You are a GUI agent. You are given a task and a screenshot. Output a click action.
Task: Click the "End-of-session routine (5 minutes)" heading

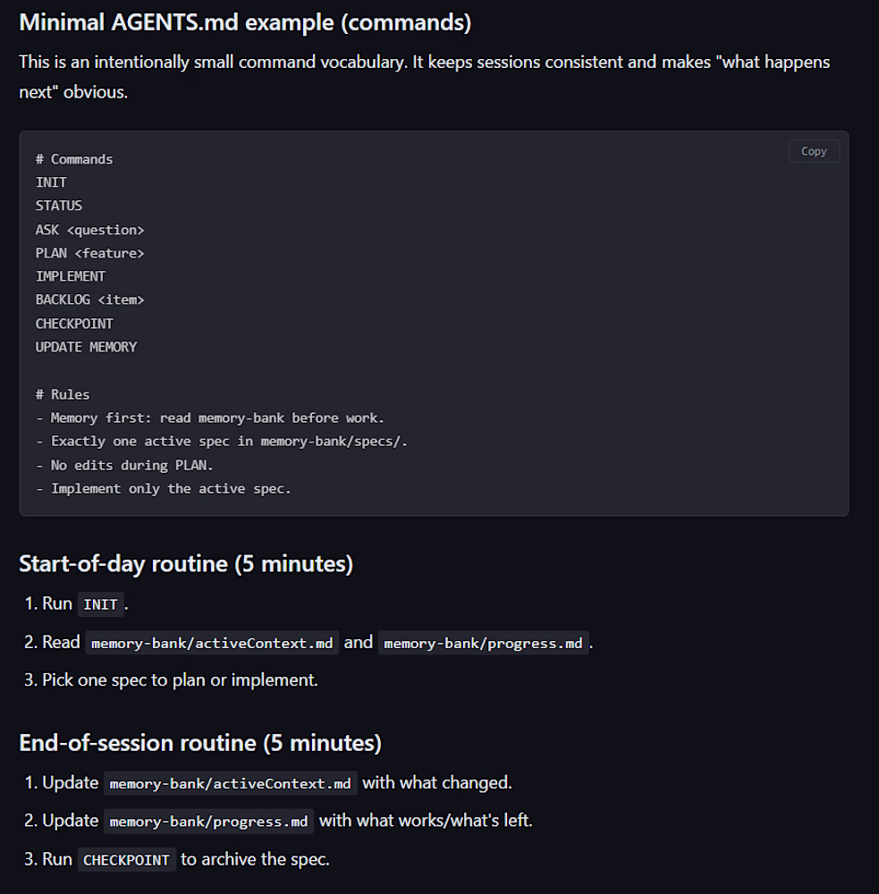click(x=200, y=743)
